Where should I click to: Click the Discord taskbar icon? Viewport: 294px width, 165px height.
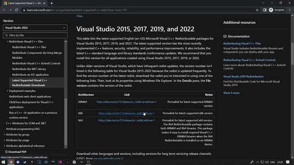(x=18, y=162)
